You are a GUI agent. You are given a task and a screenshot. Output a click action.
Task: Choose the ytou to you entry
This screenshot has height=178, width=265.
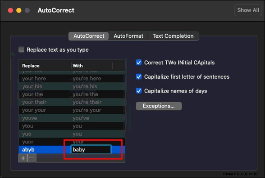coord(72,126)
